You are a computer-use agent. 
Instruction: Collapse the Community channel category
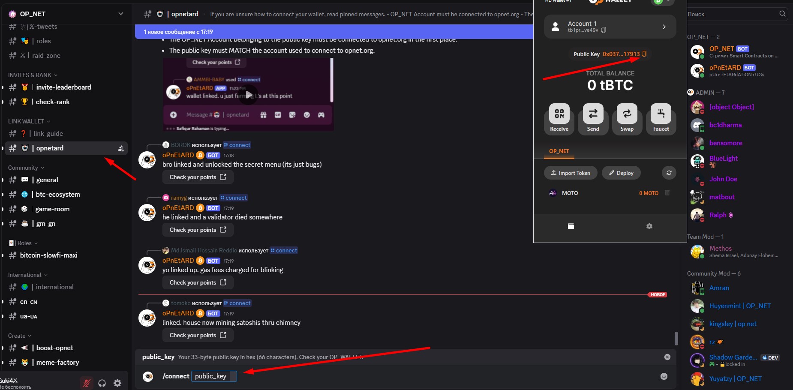pyautogui.click(x=26, y=168)
